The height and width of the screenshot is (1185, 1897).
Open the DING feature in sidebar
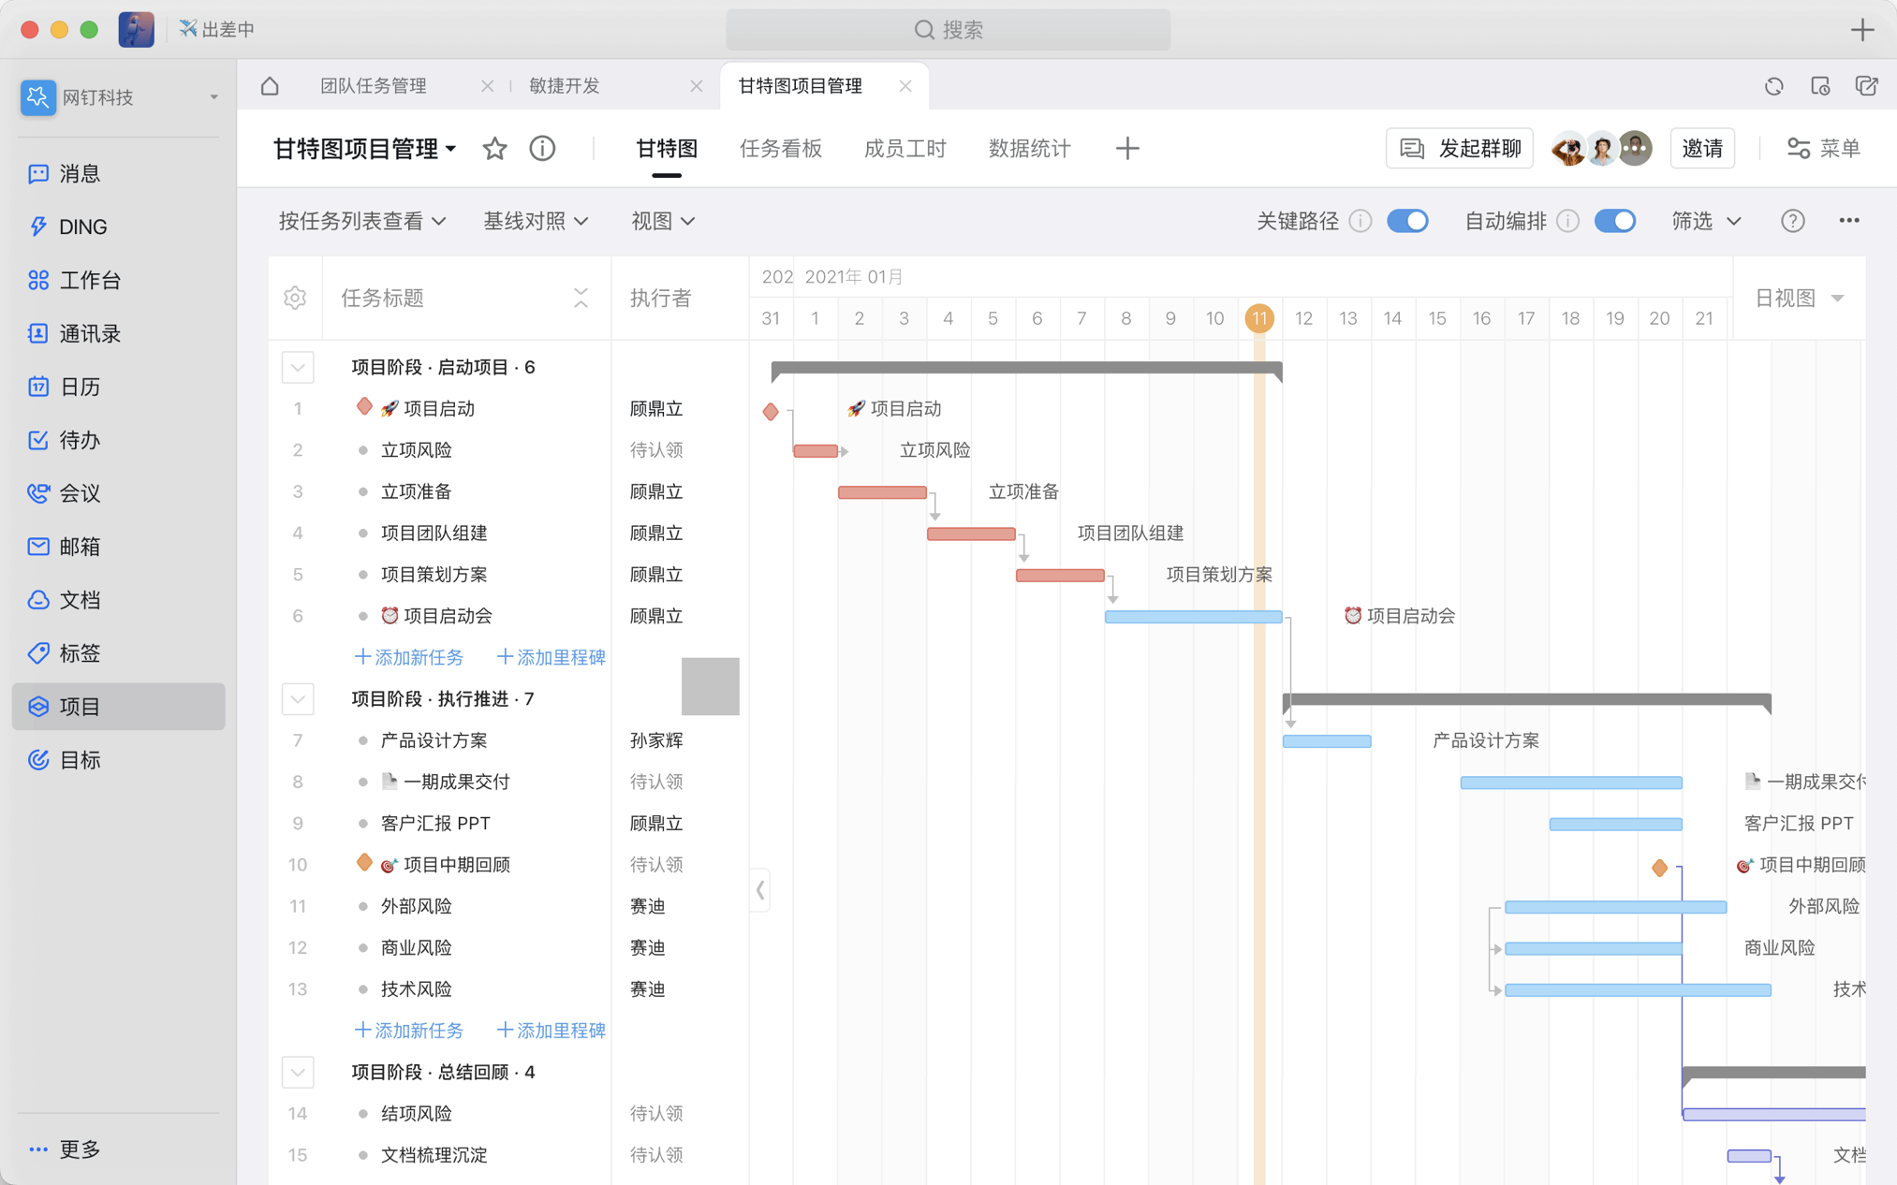(x=82, y=226)
